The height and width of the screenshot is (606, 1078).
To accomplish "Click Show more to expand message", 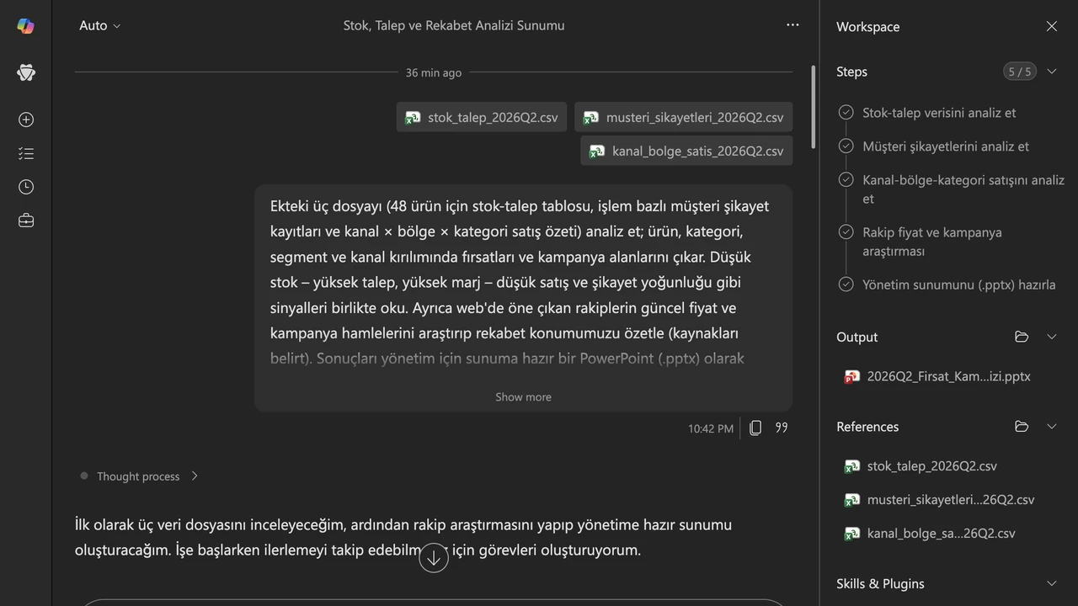I will click(523, 397).
